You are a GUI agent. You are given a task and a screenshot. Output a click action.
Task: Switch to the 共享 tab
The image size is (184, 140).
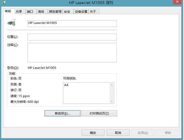point(19,12)
